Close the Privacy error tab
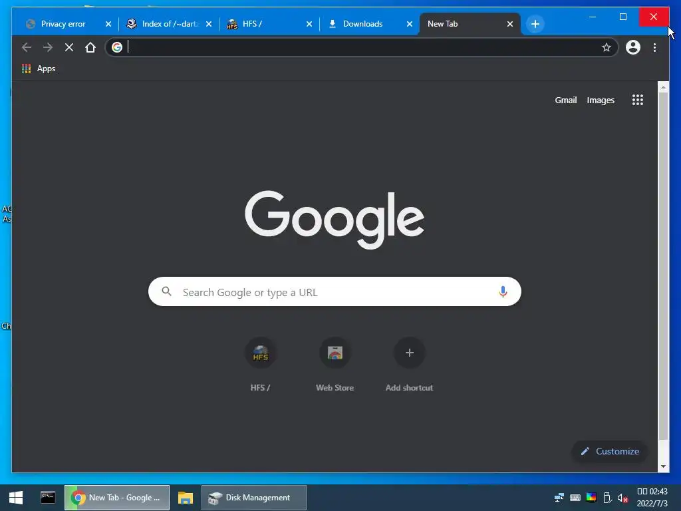This screenshot has width=681, height=511. click(108, 24)
